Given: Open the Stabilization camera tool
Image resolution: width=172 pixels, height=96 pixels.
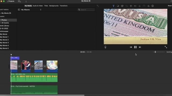Looking at the screenshot, I should point(131,6).
